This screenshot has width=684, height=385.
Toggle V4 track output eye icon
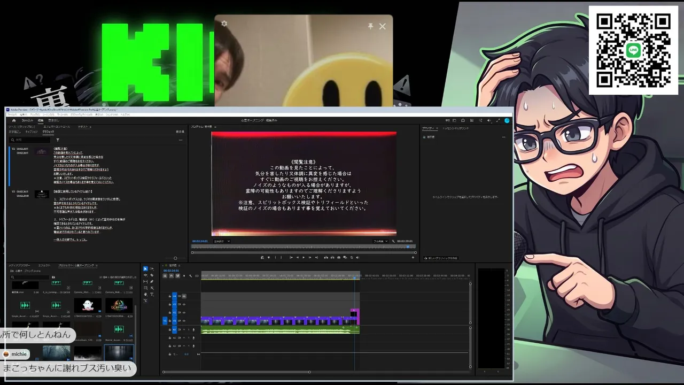(184, 296)
